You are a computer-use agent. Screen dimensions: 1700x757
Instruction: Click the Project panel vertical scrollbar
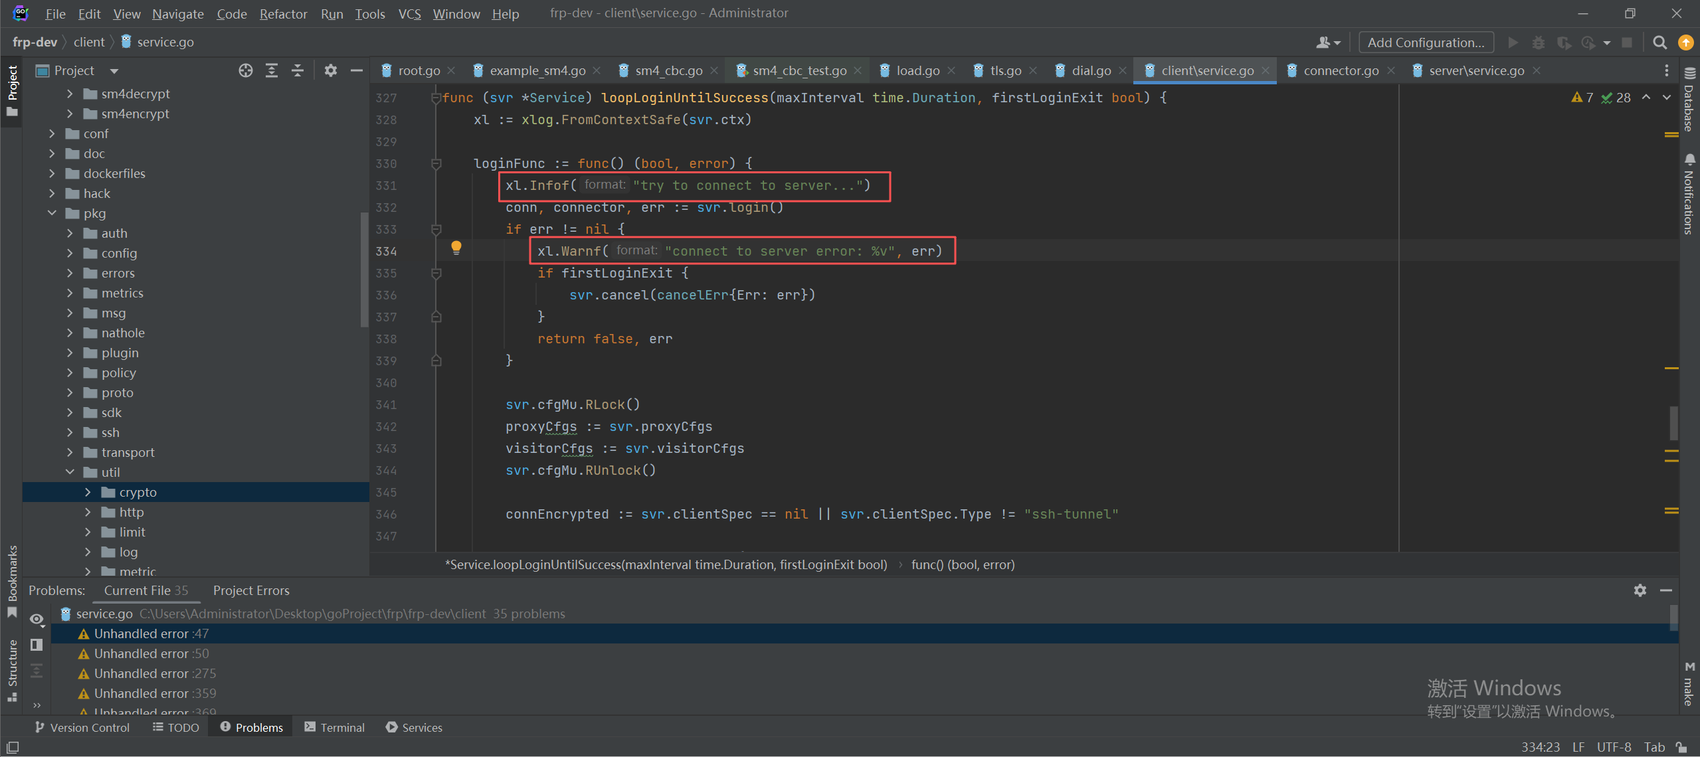click(x=364, y=269)
